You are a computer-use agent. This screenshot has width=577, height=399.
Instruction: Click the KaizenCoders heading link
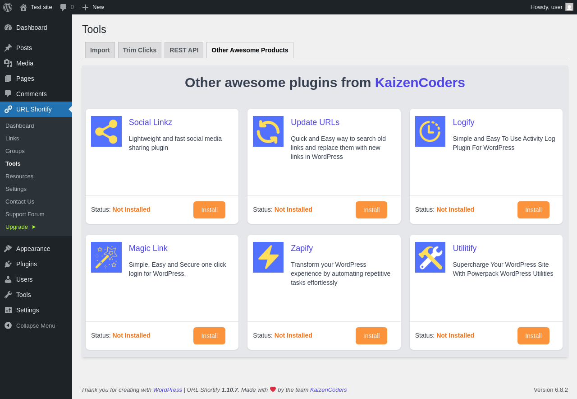tap(420, 83)
